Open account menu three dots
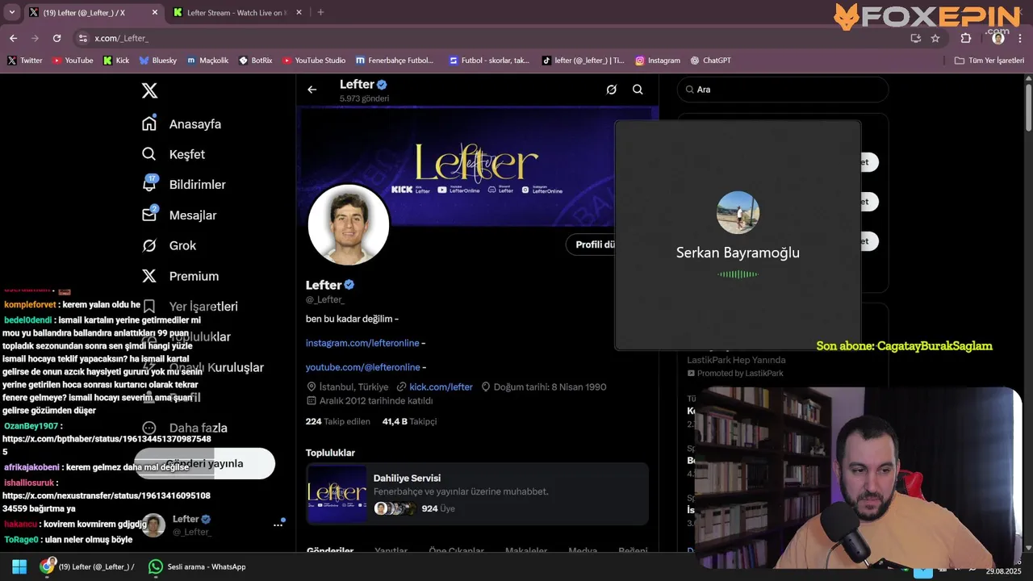Screen dimensions: 1033x581 278,525
